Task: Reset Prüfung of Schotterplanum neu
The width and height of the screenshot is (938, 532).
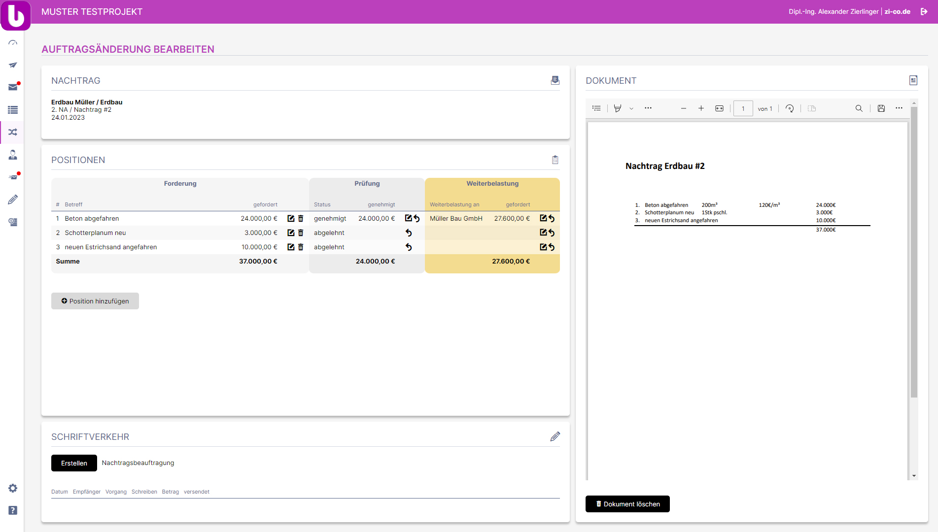Action: (409, 233)
